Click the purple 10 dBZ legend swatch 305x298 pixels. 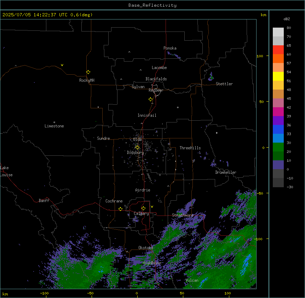tap(278, 165)
